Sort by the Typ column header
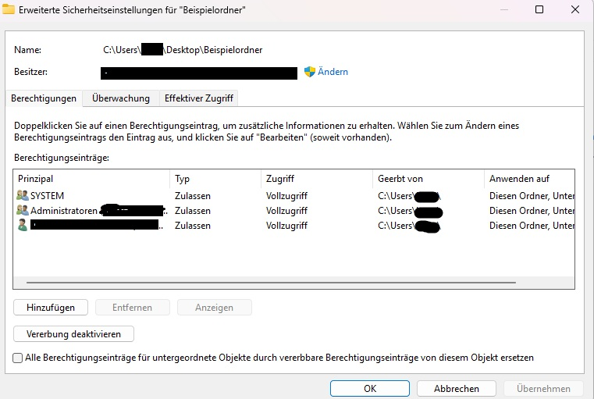Screen dimensions: 594x399 click(215, 179)
